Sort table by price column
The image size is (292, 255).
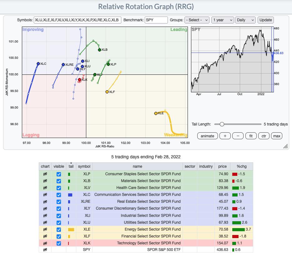point(222,166)
